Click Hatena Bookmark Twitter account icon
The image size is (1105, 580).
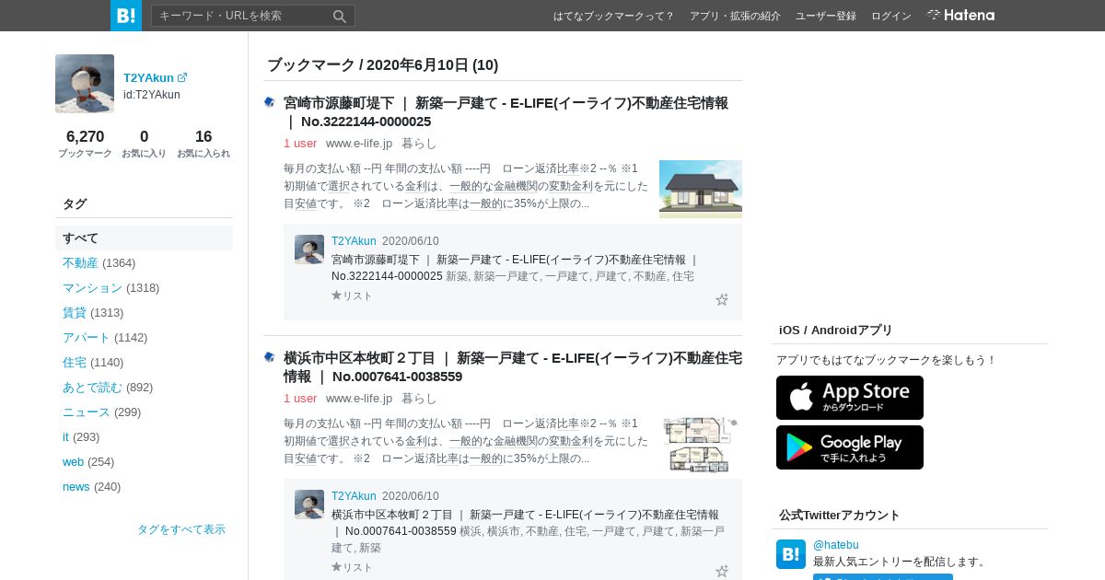tap(791, 554)
